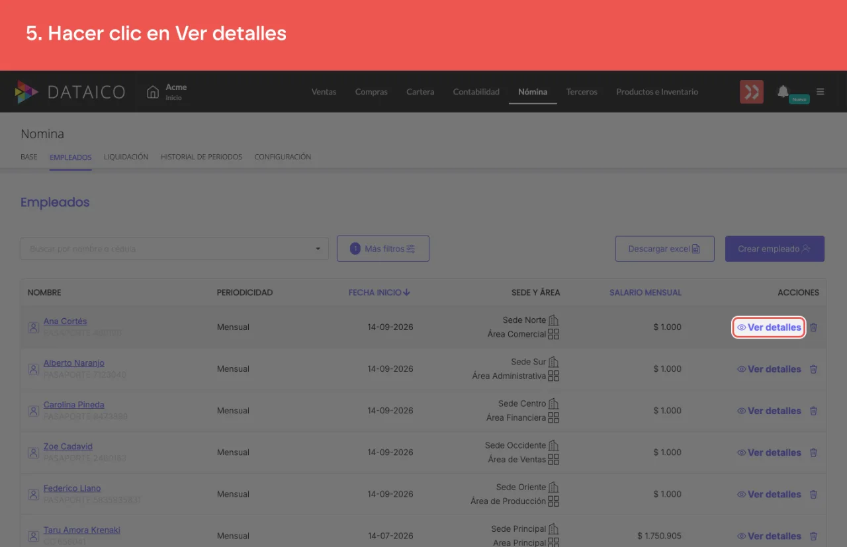The height and width of the screenshot is (547, 847).
Task: Open Taru Amora Krenaki employee link
Action: [x=82, y=530]
